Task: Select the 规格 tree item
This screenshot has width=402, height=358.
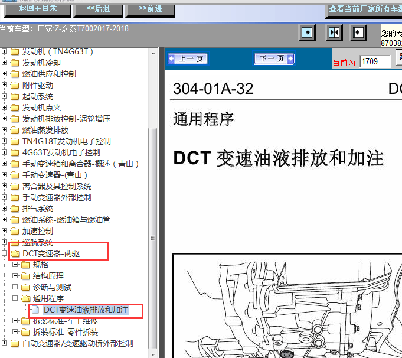Action: 41,265
